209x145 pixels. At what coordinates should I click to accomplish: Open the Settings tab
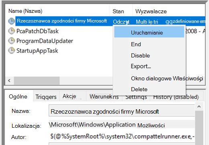pos(136,97)
